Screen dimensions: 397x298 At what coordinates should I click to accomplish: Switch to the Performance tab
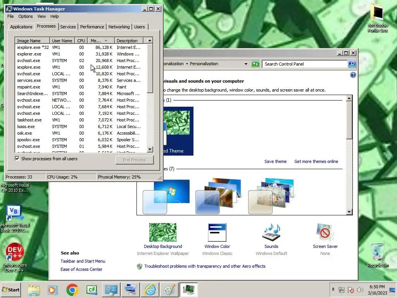click(92, 27)
